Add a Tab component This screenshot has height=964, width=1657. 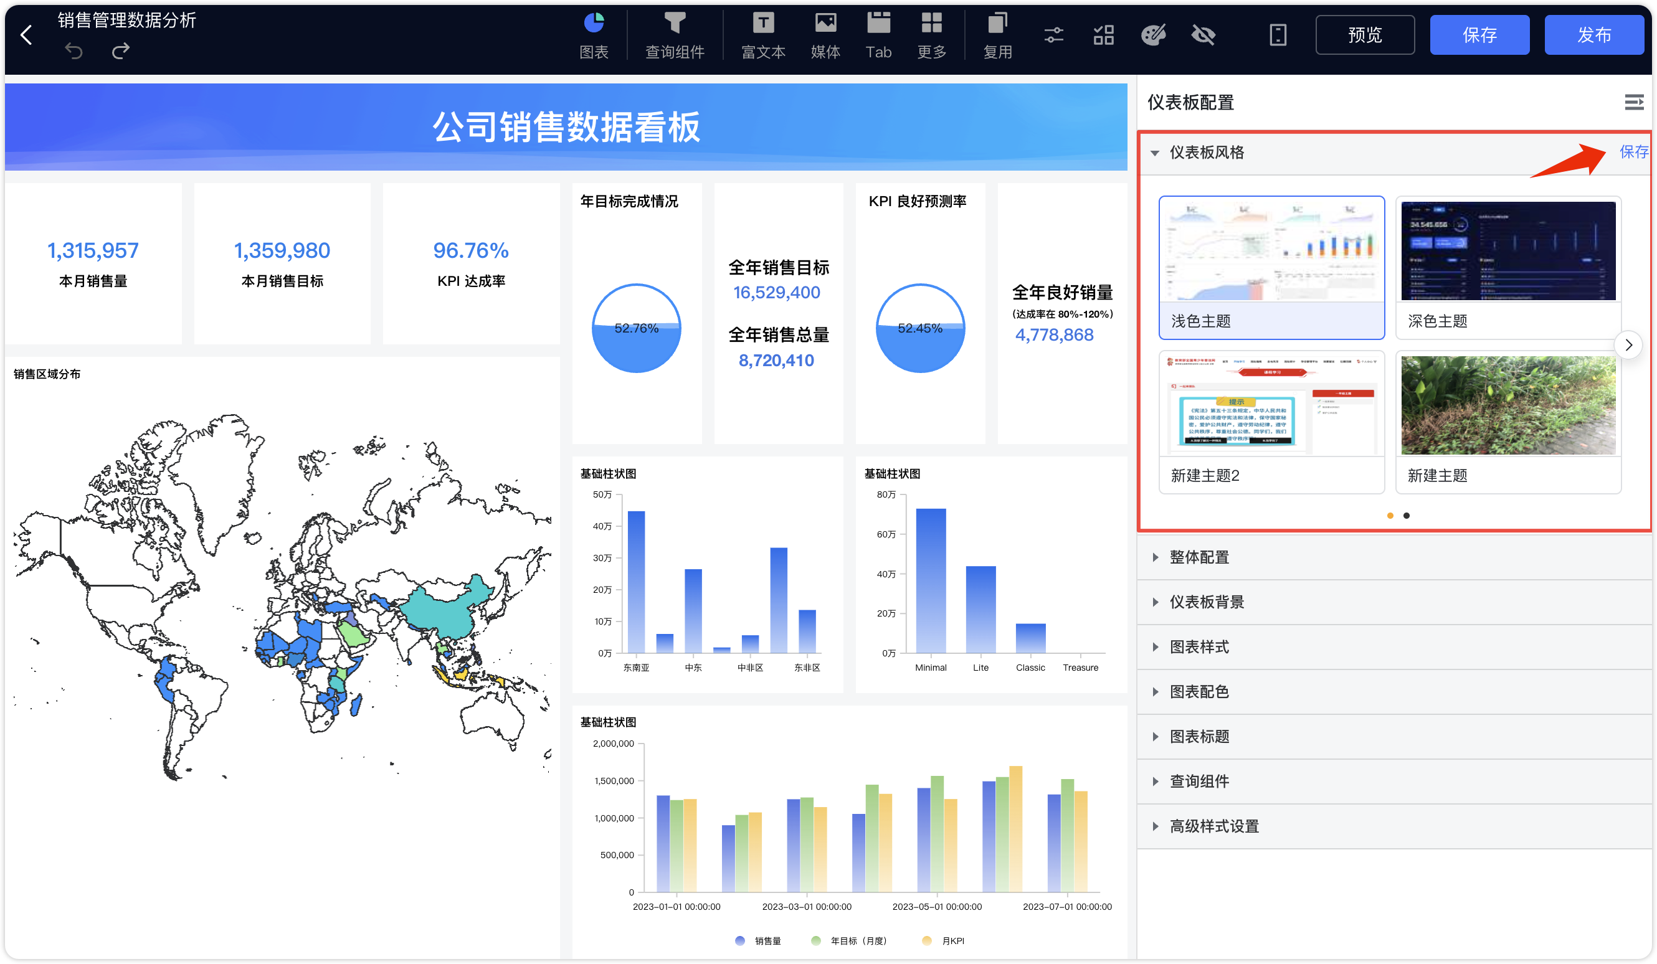[878, 36]
